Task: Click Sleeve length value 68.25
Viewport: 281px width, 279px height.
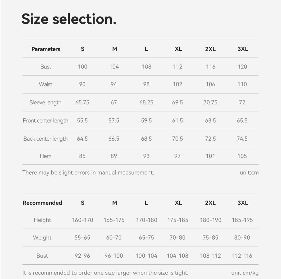Action: 146,102
